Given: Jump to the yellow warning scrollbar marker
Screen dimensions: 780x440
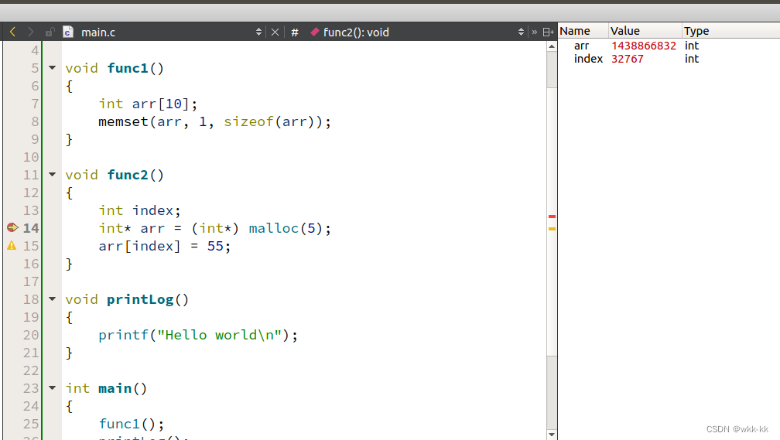Looking at the screenshot, I should tap(552, 229).
